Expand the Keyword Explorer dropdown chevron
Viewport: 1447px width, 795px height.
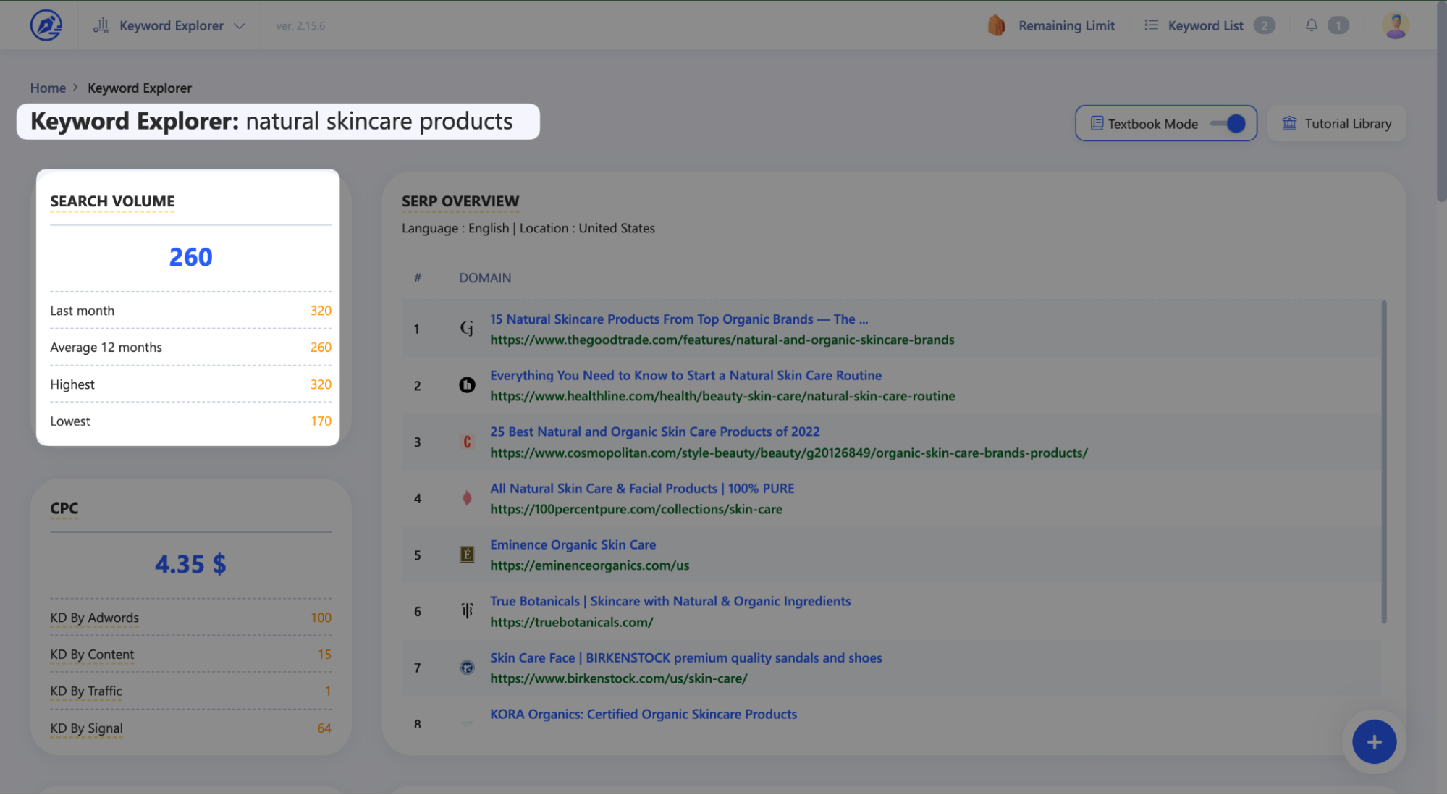[x=240, y=25]
